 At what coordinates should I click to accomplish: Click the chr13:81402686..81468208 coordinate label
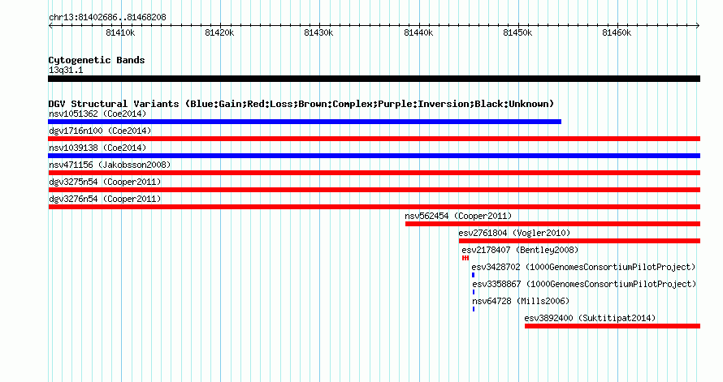click(107, 18)
